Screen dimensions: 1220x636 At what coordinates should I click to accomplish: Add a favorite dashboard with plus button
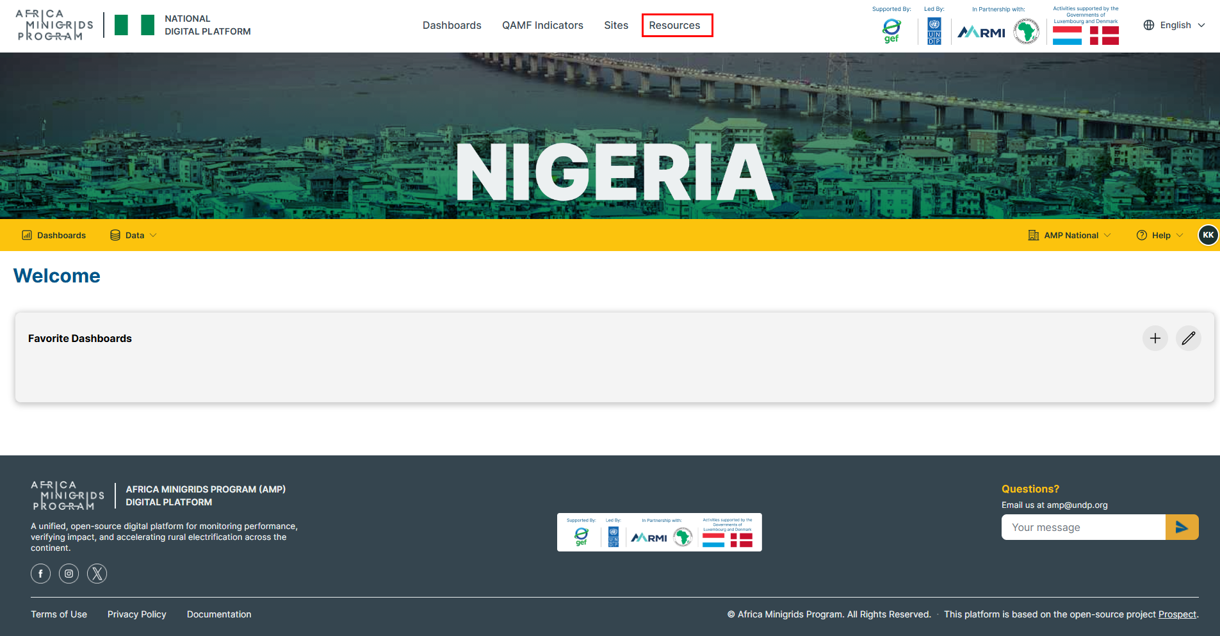(x=1155, y=338)
